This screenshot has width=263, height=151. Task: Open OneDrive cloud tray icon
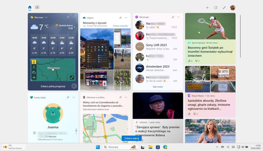(x=222, y=147)
